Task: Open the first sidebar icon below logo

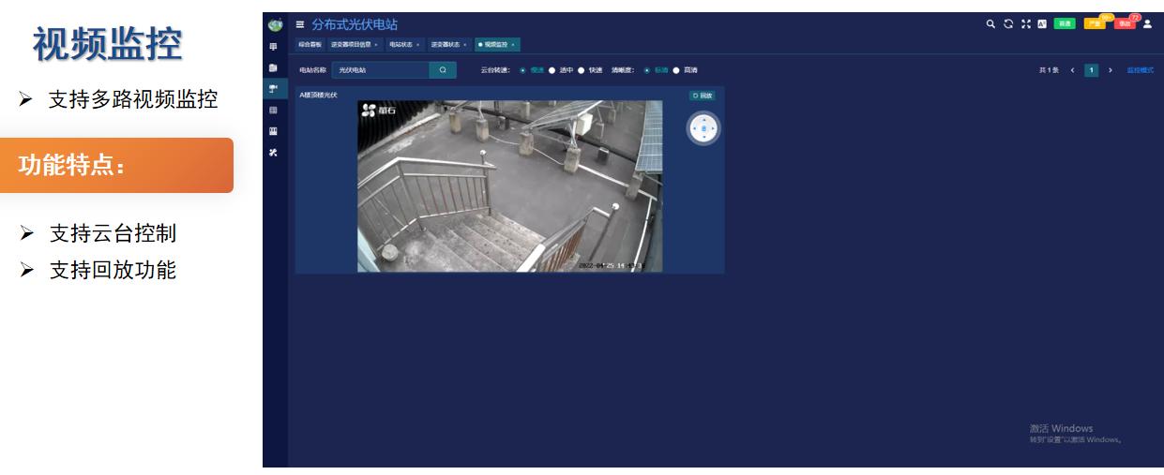Action: [273, 46]
